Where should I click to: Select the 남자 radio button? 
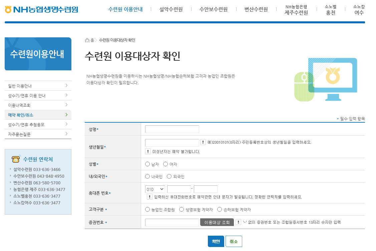(147, 164)
